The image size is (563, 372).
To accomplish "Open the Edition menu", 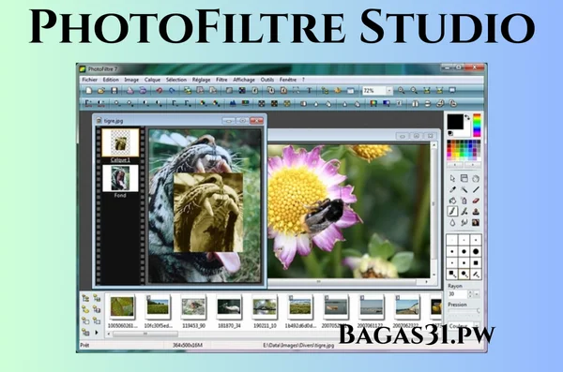I will tap(111, 80).
